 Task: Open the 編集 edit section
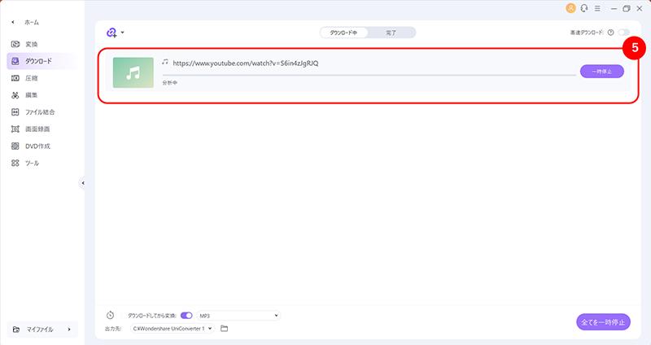pos(32,95)
